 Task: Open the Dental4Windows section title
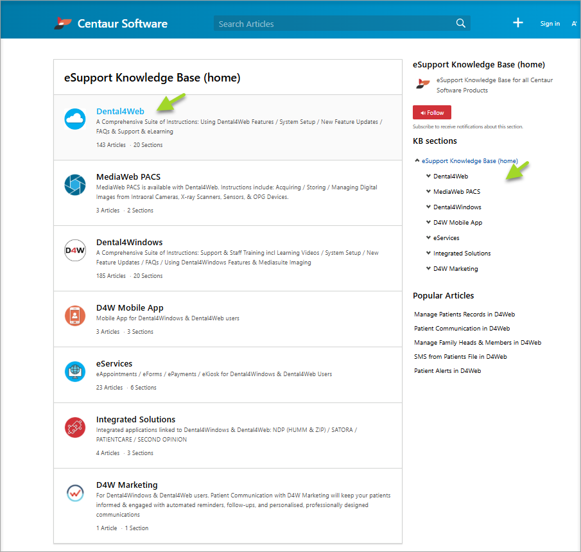pos(129,242)
